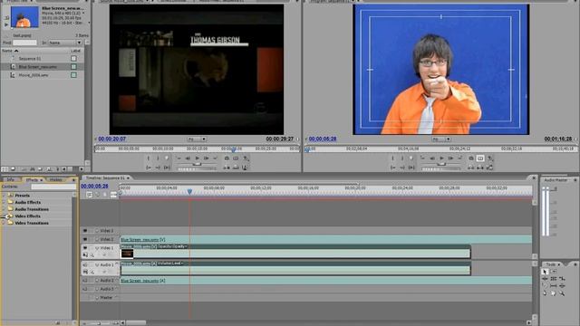Hide the Video 2 track output

tap(84, 239)
